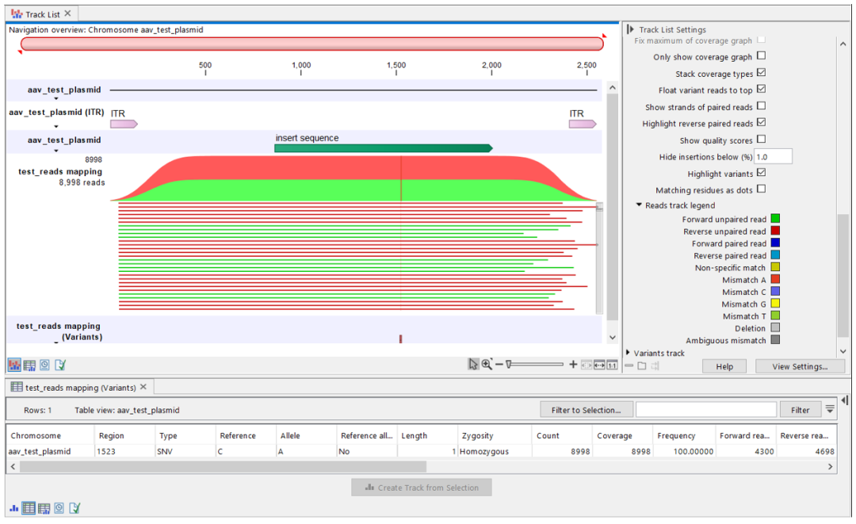
Task: Open element info icon in Variants toolbar
Action: tap(75, 508)
